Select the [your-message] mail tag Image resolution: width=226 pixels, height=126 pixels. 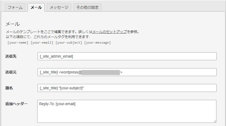click(97, 43)
